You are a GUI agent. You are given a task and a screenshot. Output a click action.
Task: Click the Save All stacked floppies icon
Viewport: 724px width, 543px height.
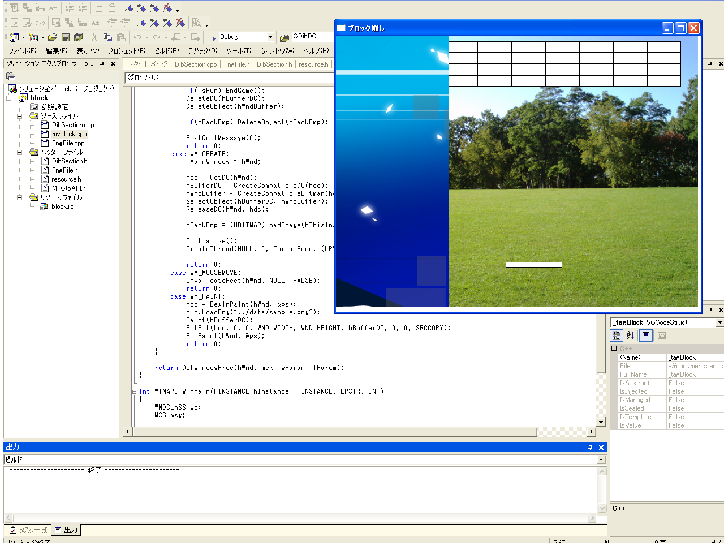pos(78,37)
